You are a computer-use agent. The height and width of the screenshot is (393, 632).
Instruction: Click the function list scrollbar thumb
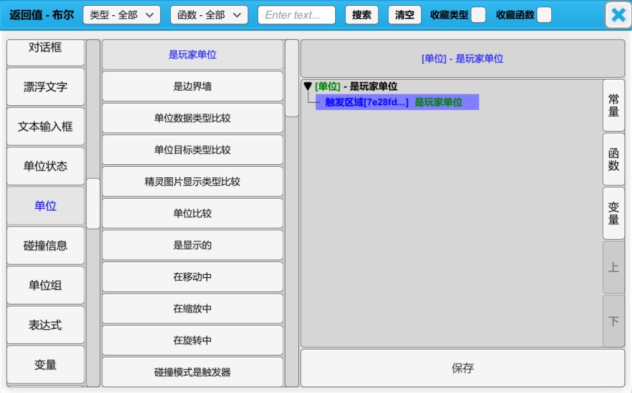[x=291, y=79]
